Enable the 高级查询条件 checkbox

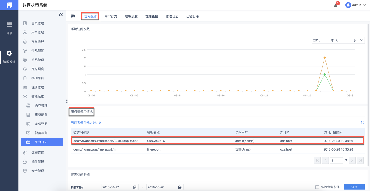(x=317, y=187)
